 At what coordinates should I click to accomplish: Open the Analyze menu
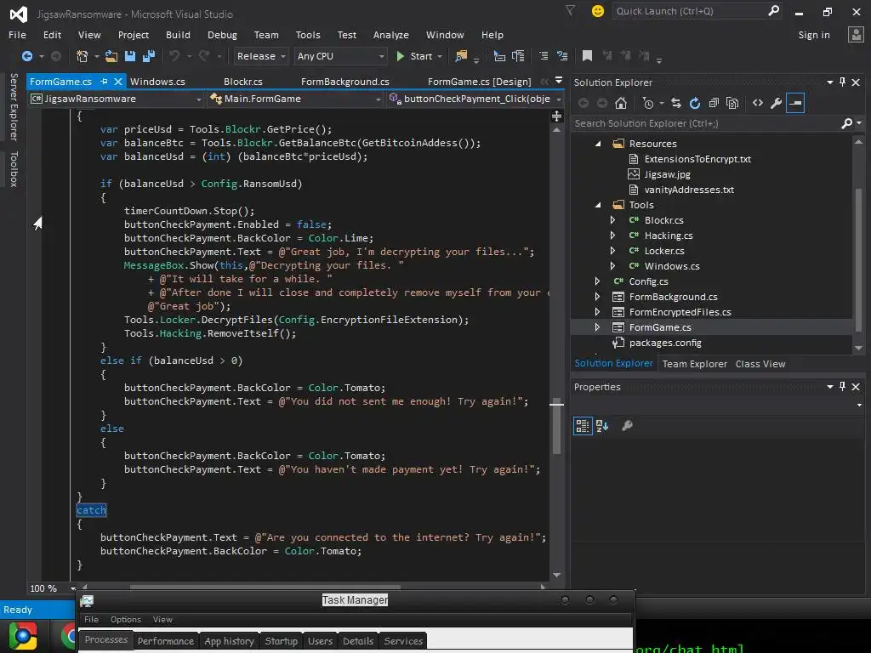click(x=391, y=35)
